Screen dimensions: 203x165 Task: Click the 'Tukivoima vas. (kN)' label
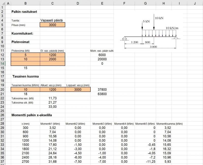23,99
